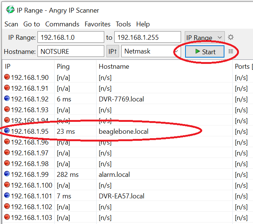
Task: Click red status dot for 192.168.1.100
Action: pos(7,185)
